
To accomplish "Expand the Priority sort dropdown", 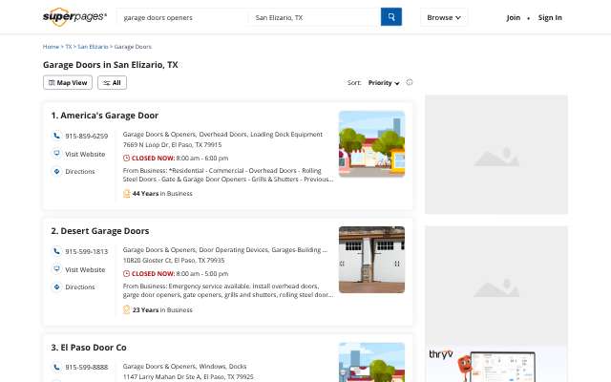I will click(x=384, y=83).
